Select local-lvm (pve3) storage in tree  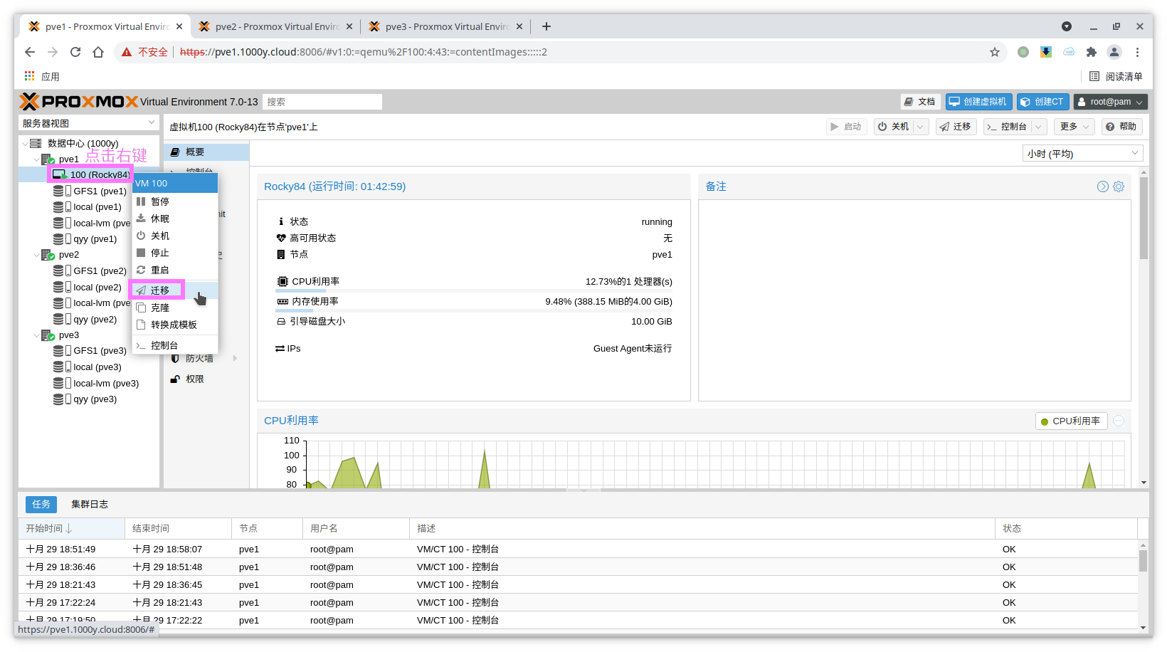[105, 384]
